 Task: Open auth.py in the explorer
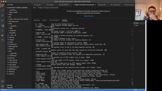click(x=12, y=37)
